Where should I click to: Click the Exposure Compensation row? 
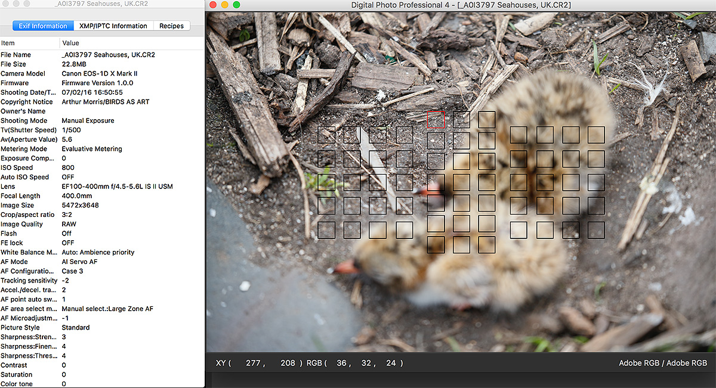102,158
